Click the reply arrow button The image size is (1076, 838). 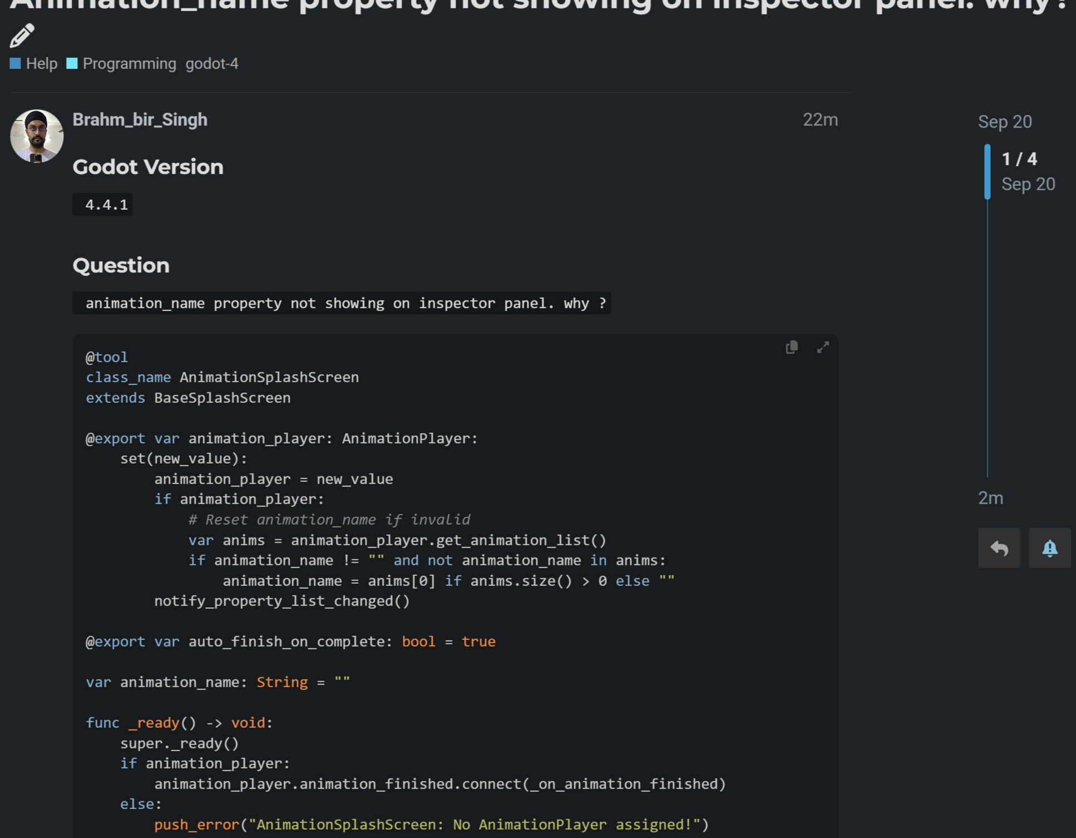(999, 548)
